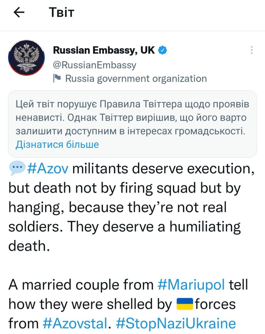Tap the #StopNaziUkraine hashtag
Screen dimensions: 265x334
point(175,323)
